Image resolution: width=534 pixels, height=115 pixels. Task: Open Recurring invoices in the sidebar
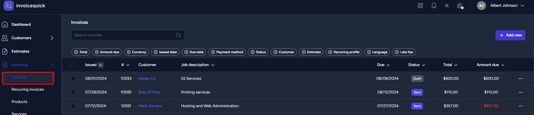[28, 90]
